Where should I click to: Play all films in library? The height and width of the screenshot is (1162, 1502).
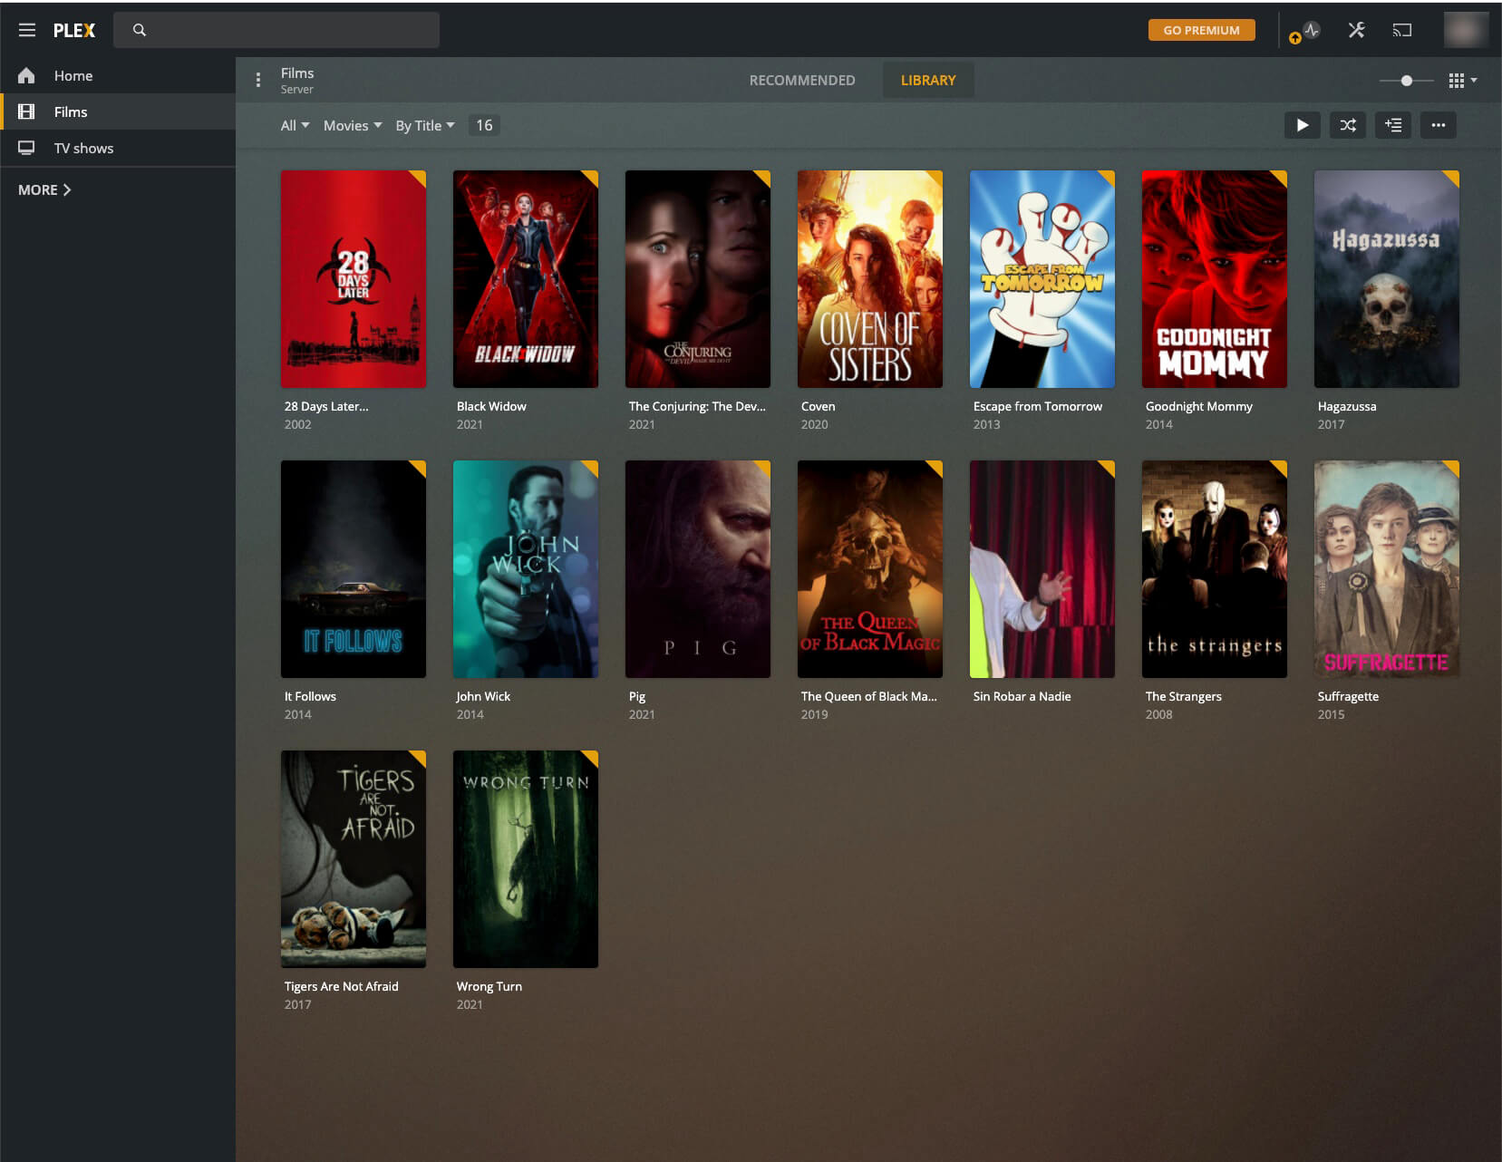coord(1302,125)
